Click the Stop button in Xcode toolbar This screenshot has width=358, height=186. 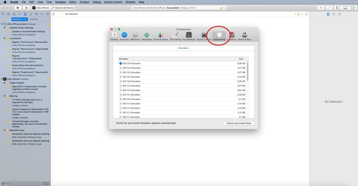[26, 8]
